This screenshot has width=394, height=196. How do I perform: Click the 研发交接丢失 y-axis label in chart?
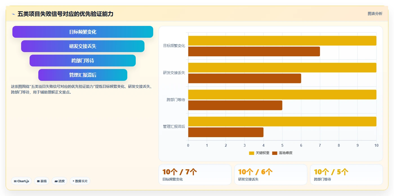(x=174, y=73)
